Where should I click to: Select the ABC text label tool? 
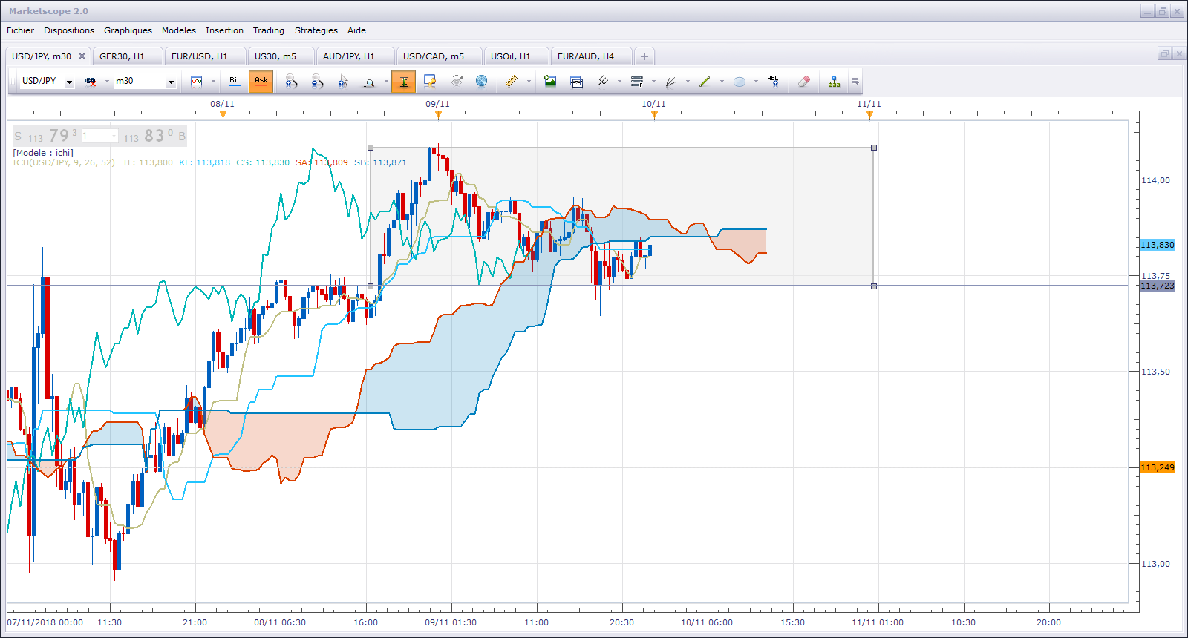pos(773,82)
